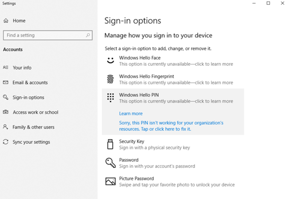Click the Accounts section heading
The image size is (286, 199).
tap(13, 49)
